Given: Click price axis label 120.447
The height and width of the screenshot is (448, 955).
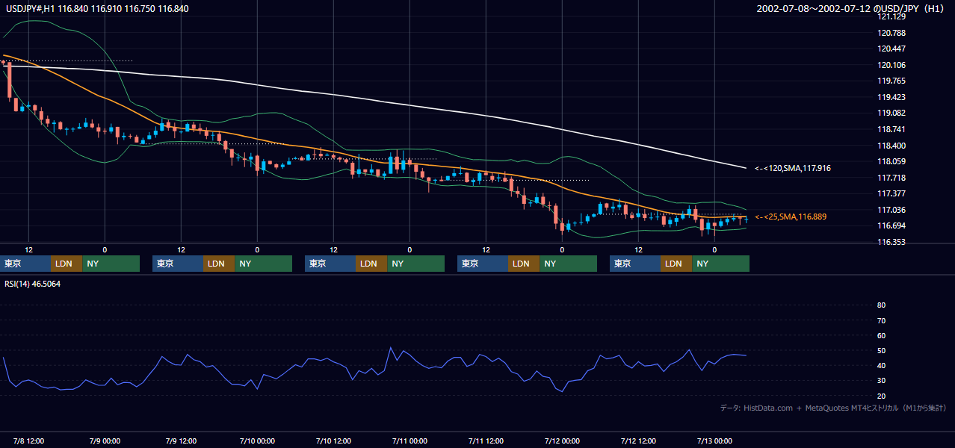Looking at the screenshot, I should [891, 49].
